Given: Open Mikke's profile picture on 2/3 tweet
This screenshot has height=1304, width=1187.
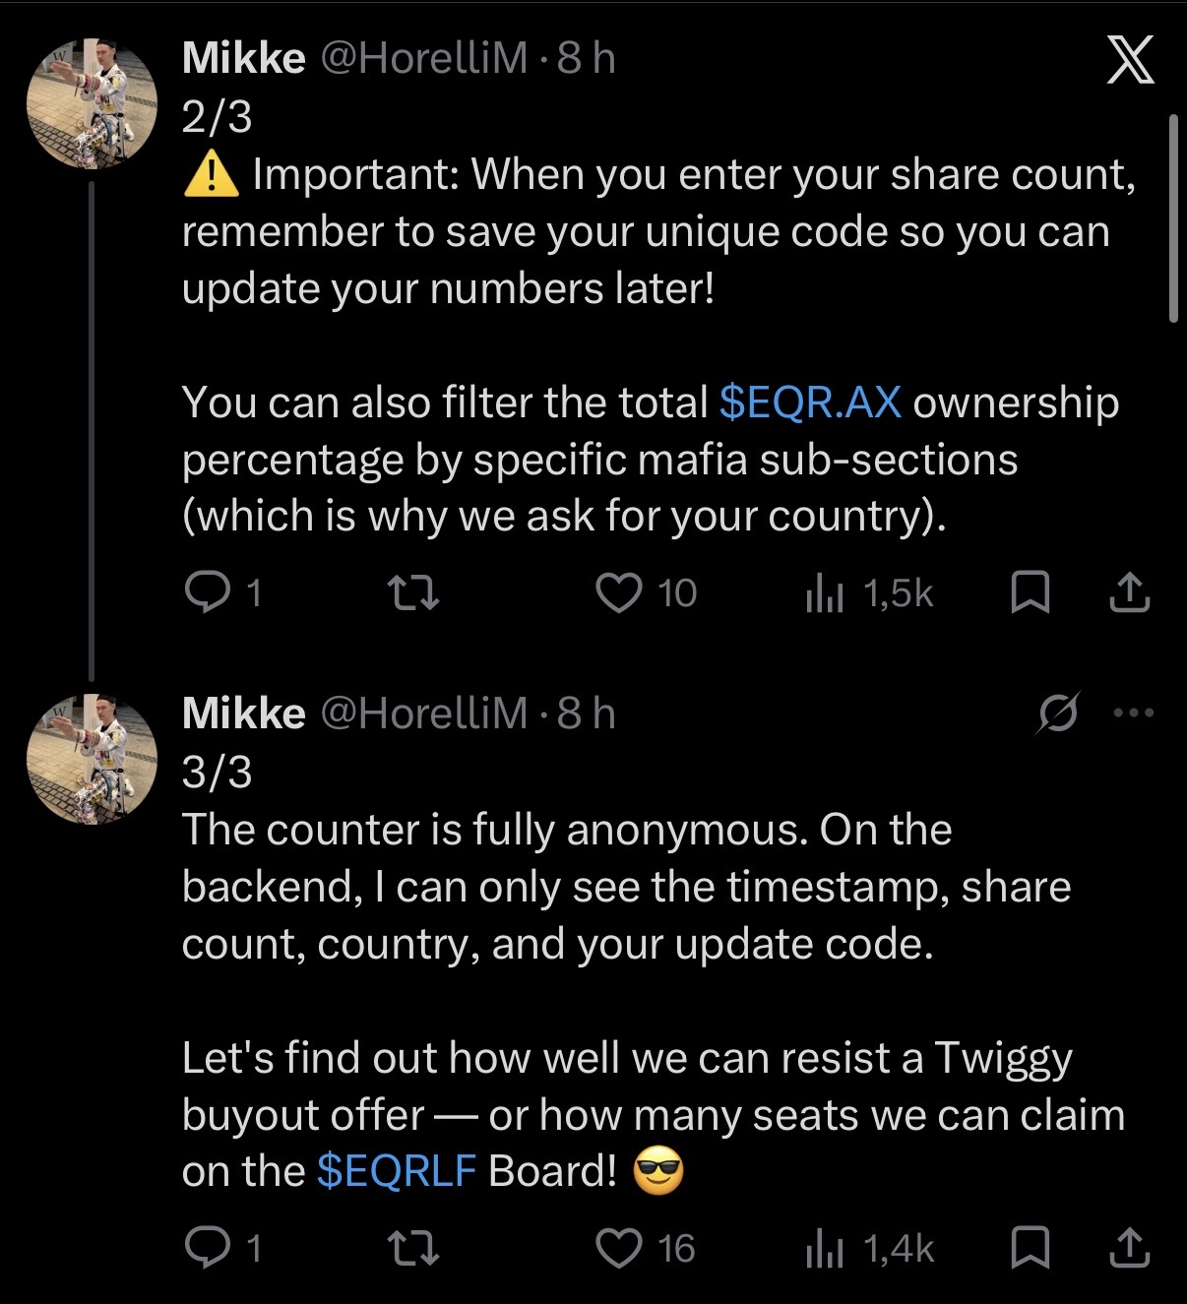Looking at the screenshot, I should (x=92, y=104).
